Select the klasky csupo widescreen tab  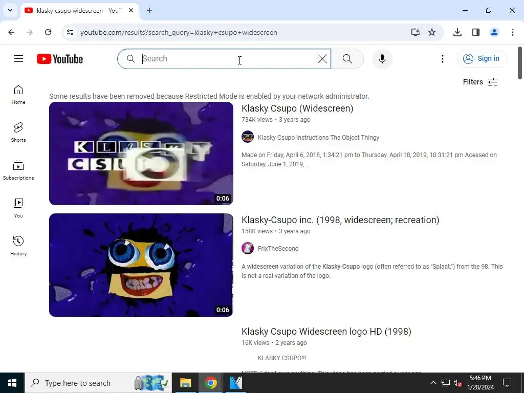click(x=79, y=10)
